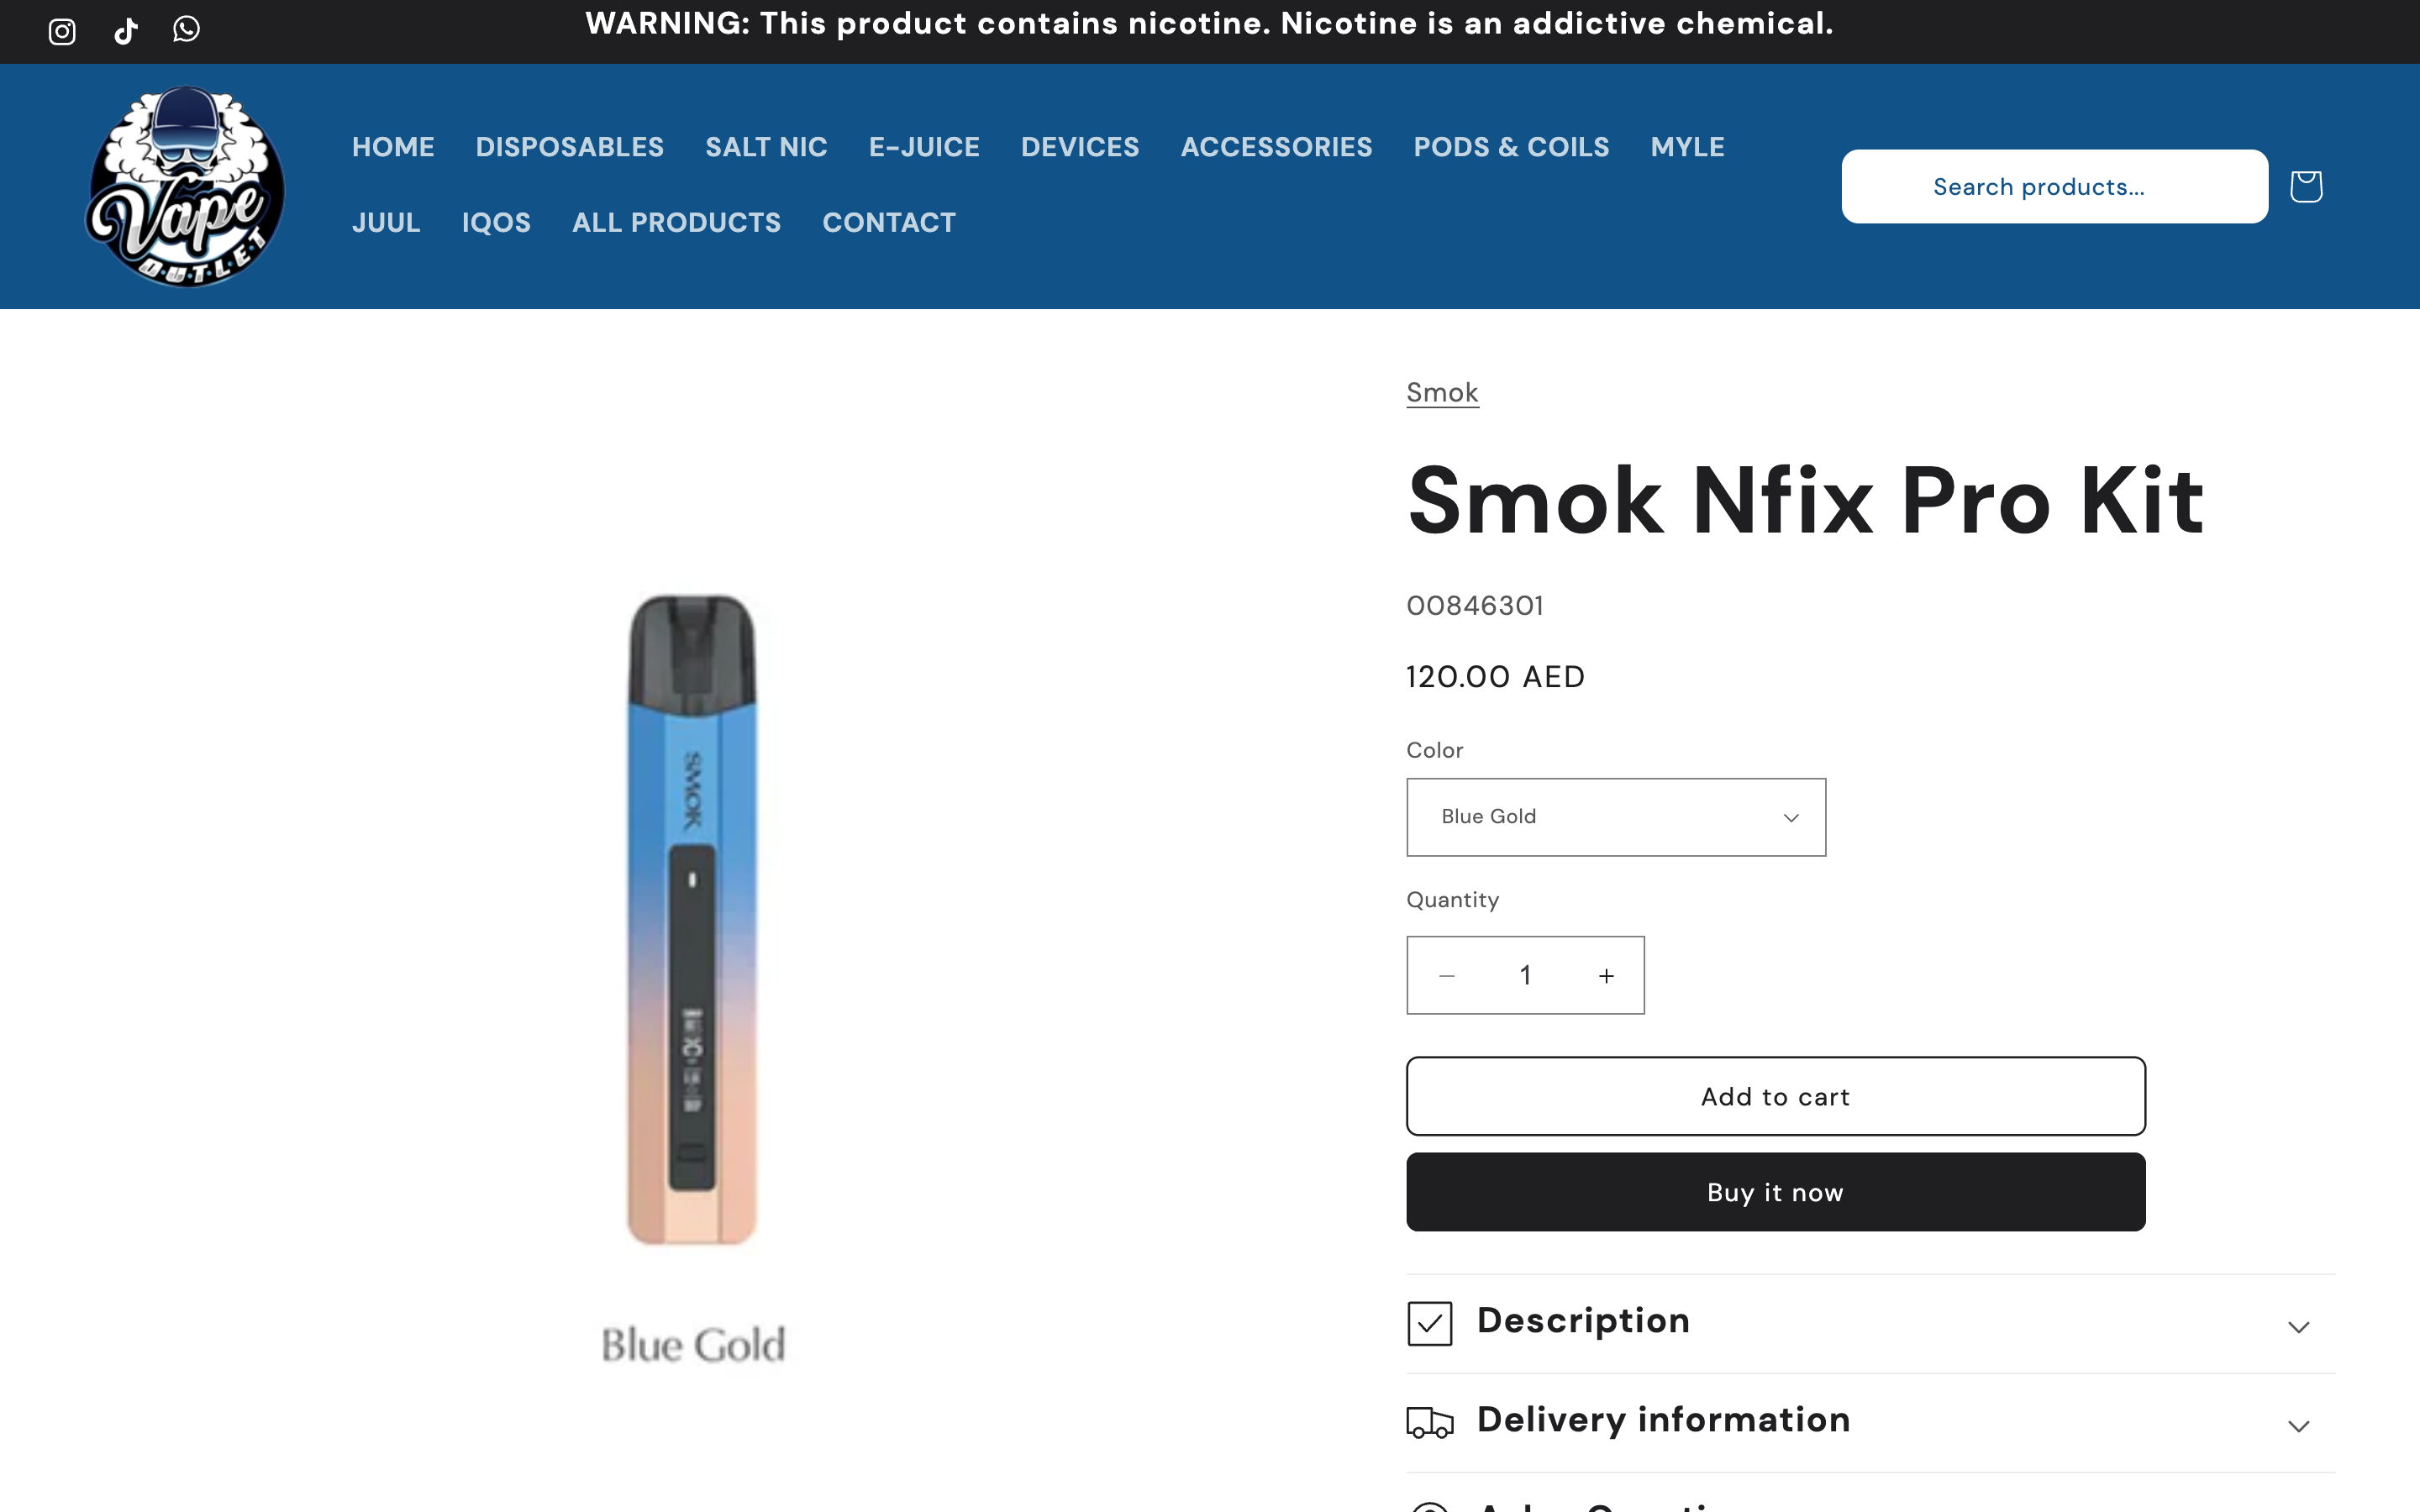Contact the store via WhatsApp icon

(186, 30)
